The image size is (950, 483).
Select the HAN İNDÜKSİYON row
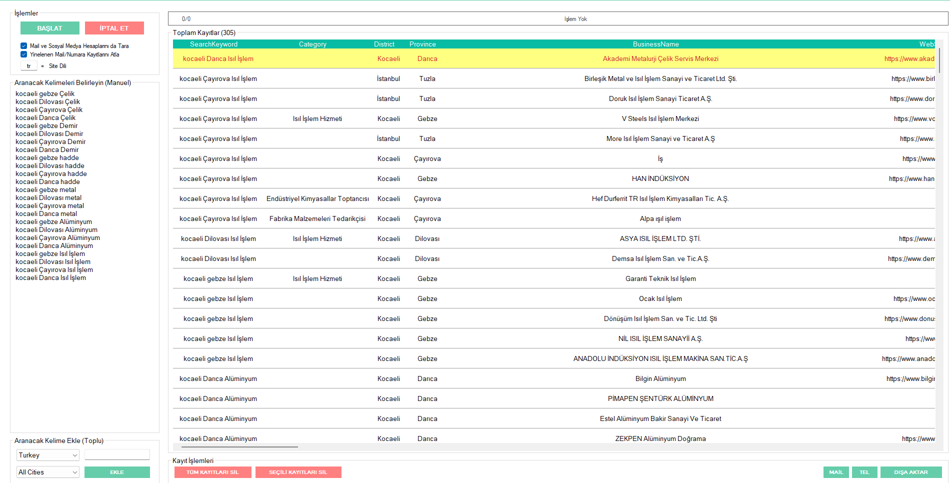pos(554,178)
